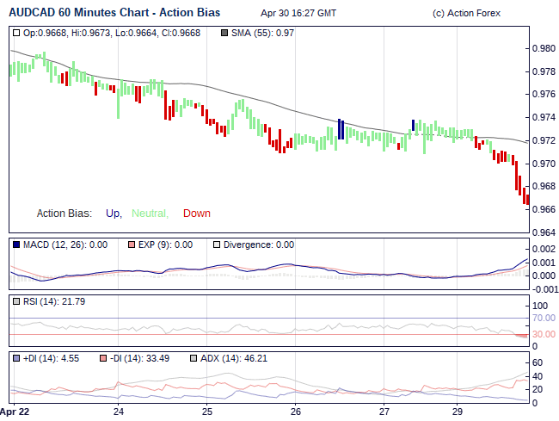Click the -DI (14) legend swatch
The width and height of the screenshot is (559, 421).
click(x=103, y=358)
